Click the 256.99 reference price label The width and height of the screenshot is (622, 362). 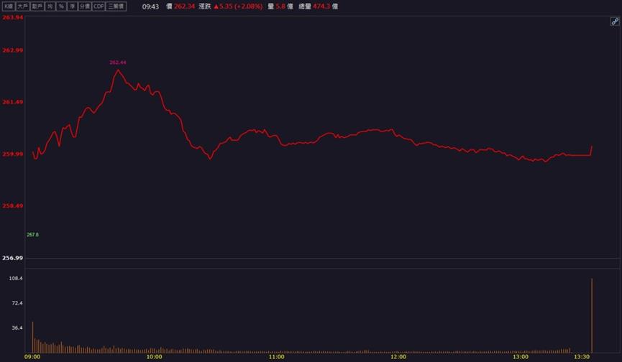pyautogui.click(x=13, y=259)
